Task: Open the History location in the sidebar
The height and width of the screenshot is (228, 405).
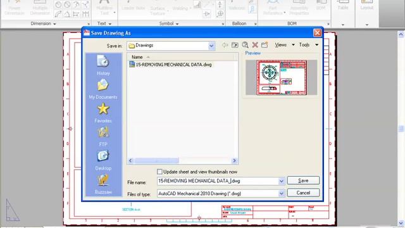Action: (103, 65)
